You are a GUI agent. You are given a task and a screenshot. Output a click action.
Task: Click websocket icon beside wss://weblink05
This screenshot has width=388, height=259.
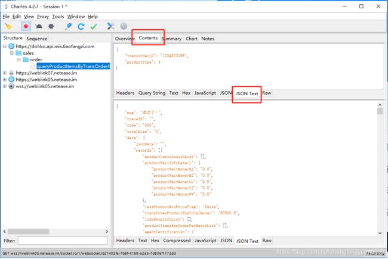[x=11, y=86]
